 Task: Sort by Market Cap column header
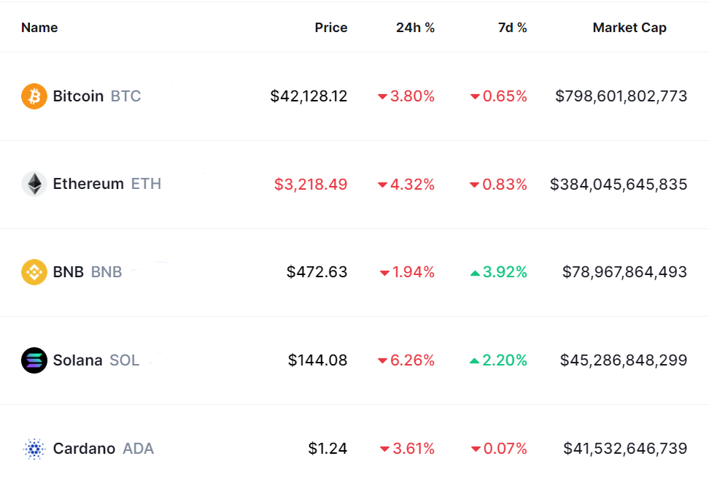[629, 28]
